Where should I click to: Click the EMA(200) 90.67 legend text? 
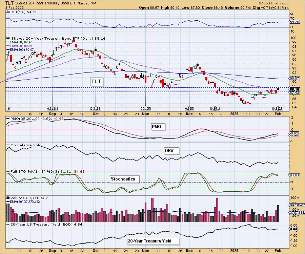[22, 50]
